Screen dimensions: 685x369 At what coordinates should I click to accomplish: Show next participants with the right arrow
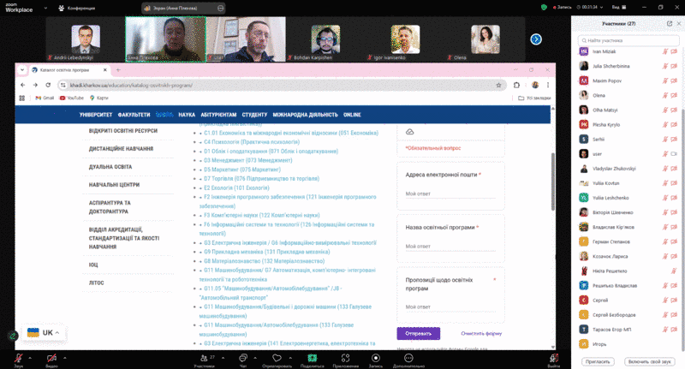[x=536, y=39]
